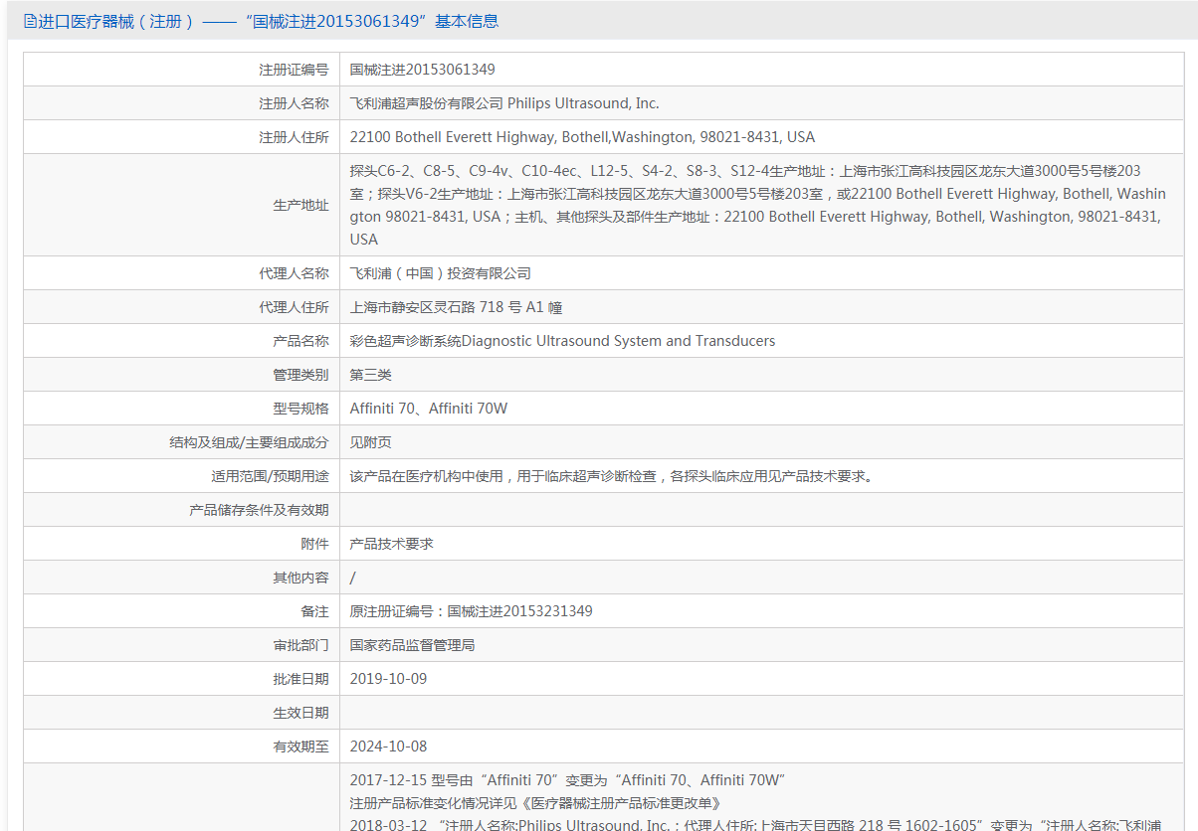Select registration number value 国械注进20153061349
This screenshot has height=831, width=1198.
[x=423, y=70]
